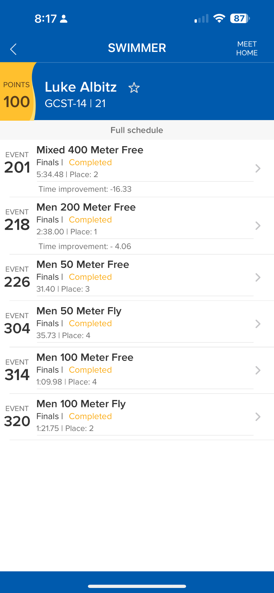Select Mixed 400 Meter Free event
Screen dimensions: 274x593
point(90,150)
